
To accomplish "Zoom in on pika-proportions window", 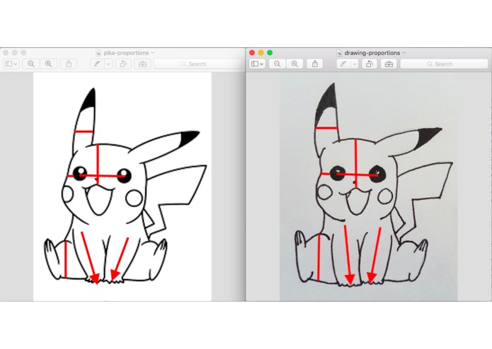I will click(48, 64).
